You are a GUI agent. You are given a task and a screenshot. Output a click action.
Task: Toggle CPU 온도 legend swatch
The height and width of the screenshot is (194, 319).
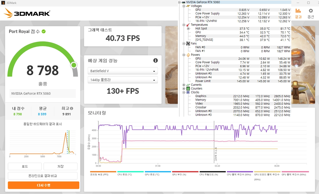pyautogui.click(x=131, y=172)
